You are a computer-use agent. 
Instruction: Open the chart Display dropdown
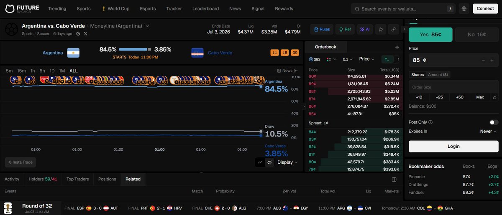(287, 162)
